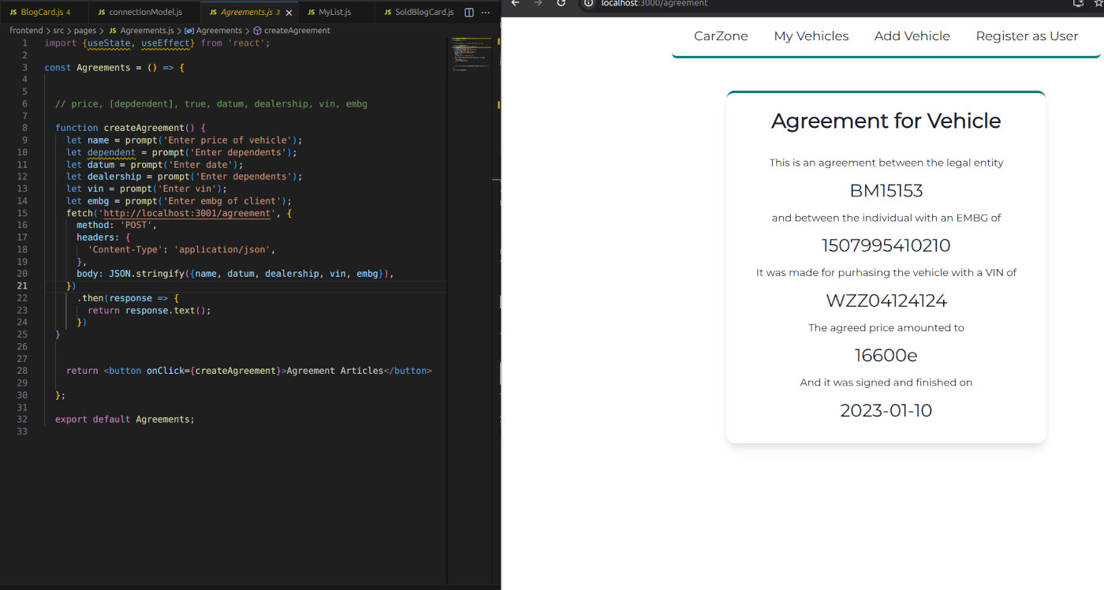Click the site information icon in address bar
The width and height of the screenshot is (1104, 590).
589,3
